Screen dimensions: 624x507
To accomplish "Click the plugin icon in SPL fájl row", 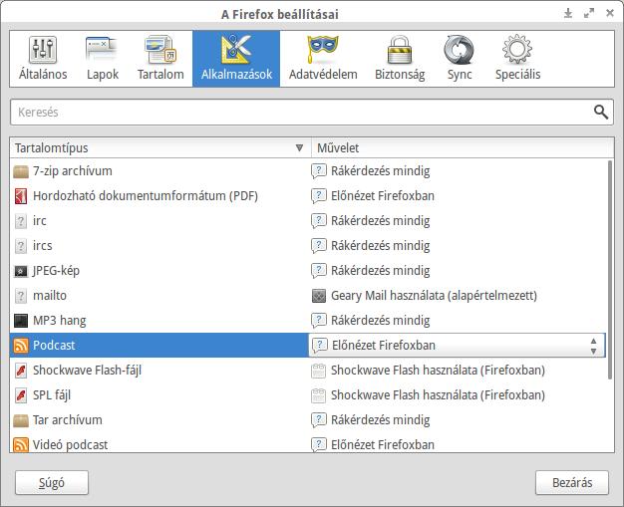I will pos(319,395).
